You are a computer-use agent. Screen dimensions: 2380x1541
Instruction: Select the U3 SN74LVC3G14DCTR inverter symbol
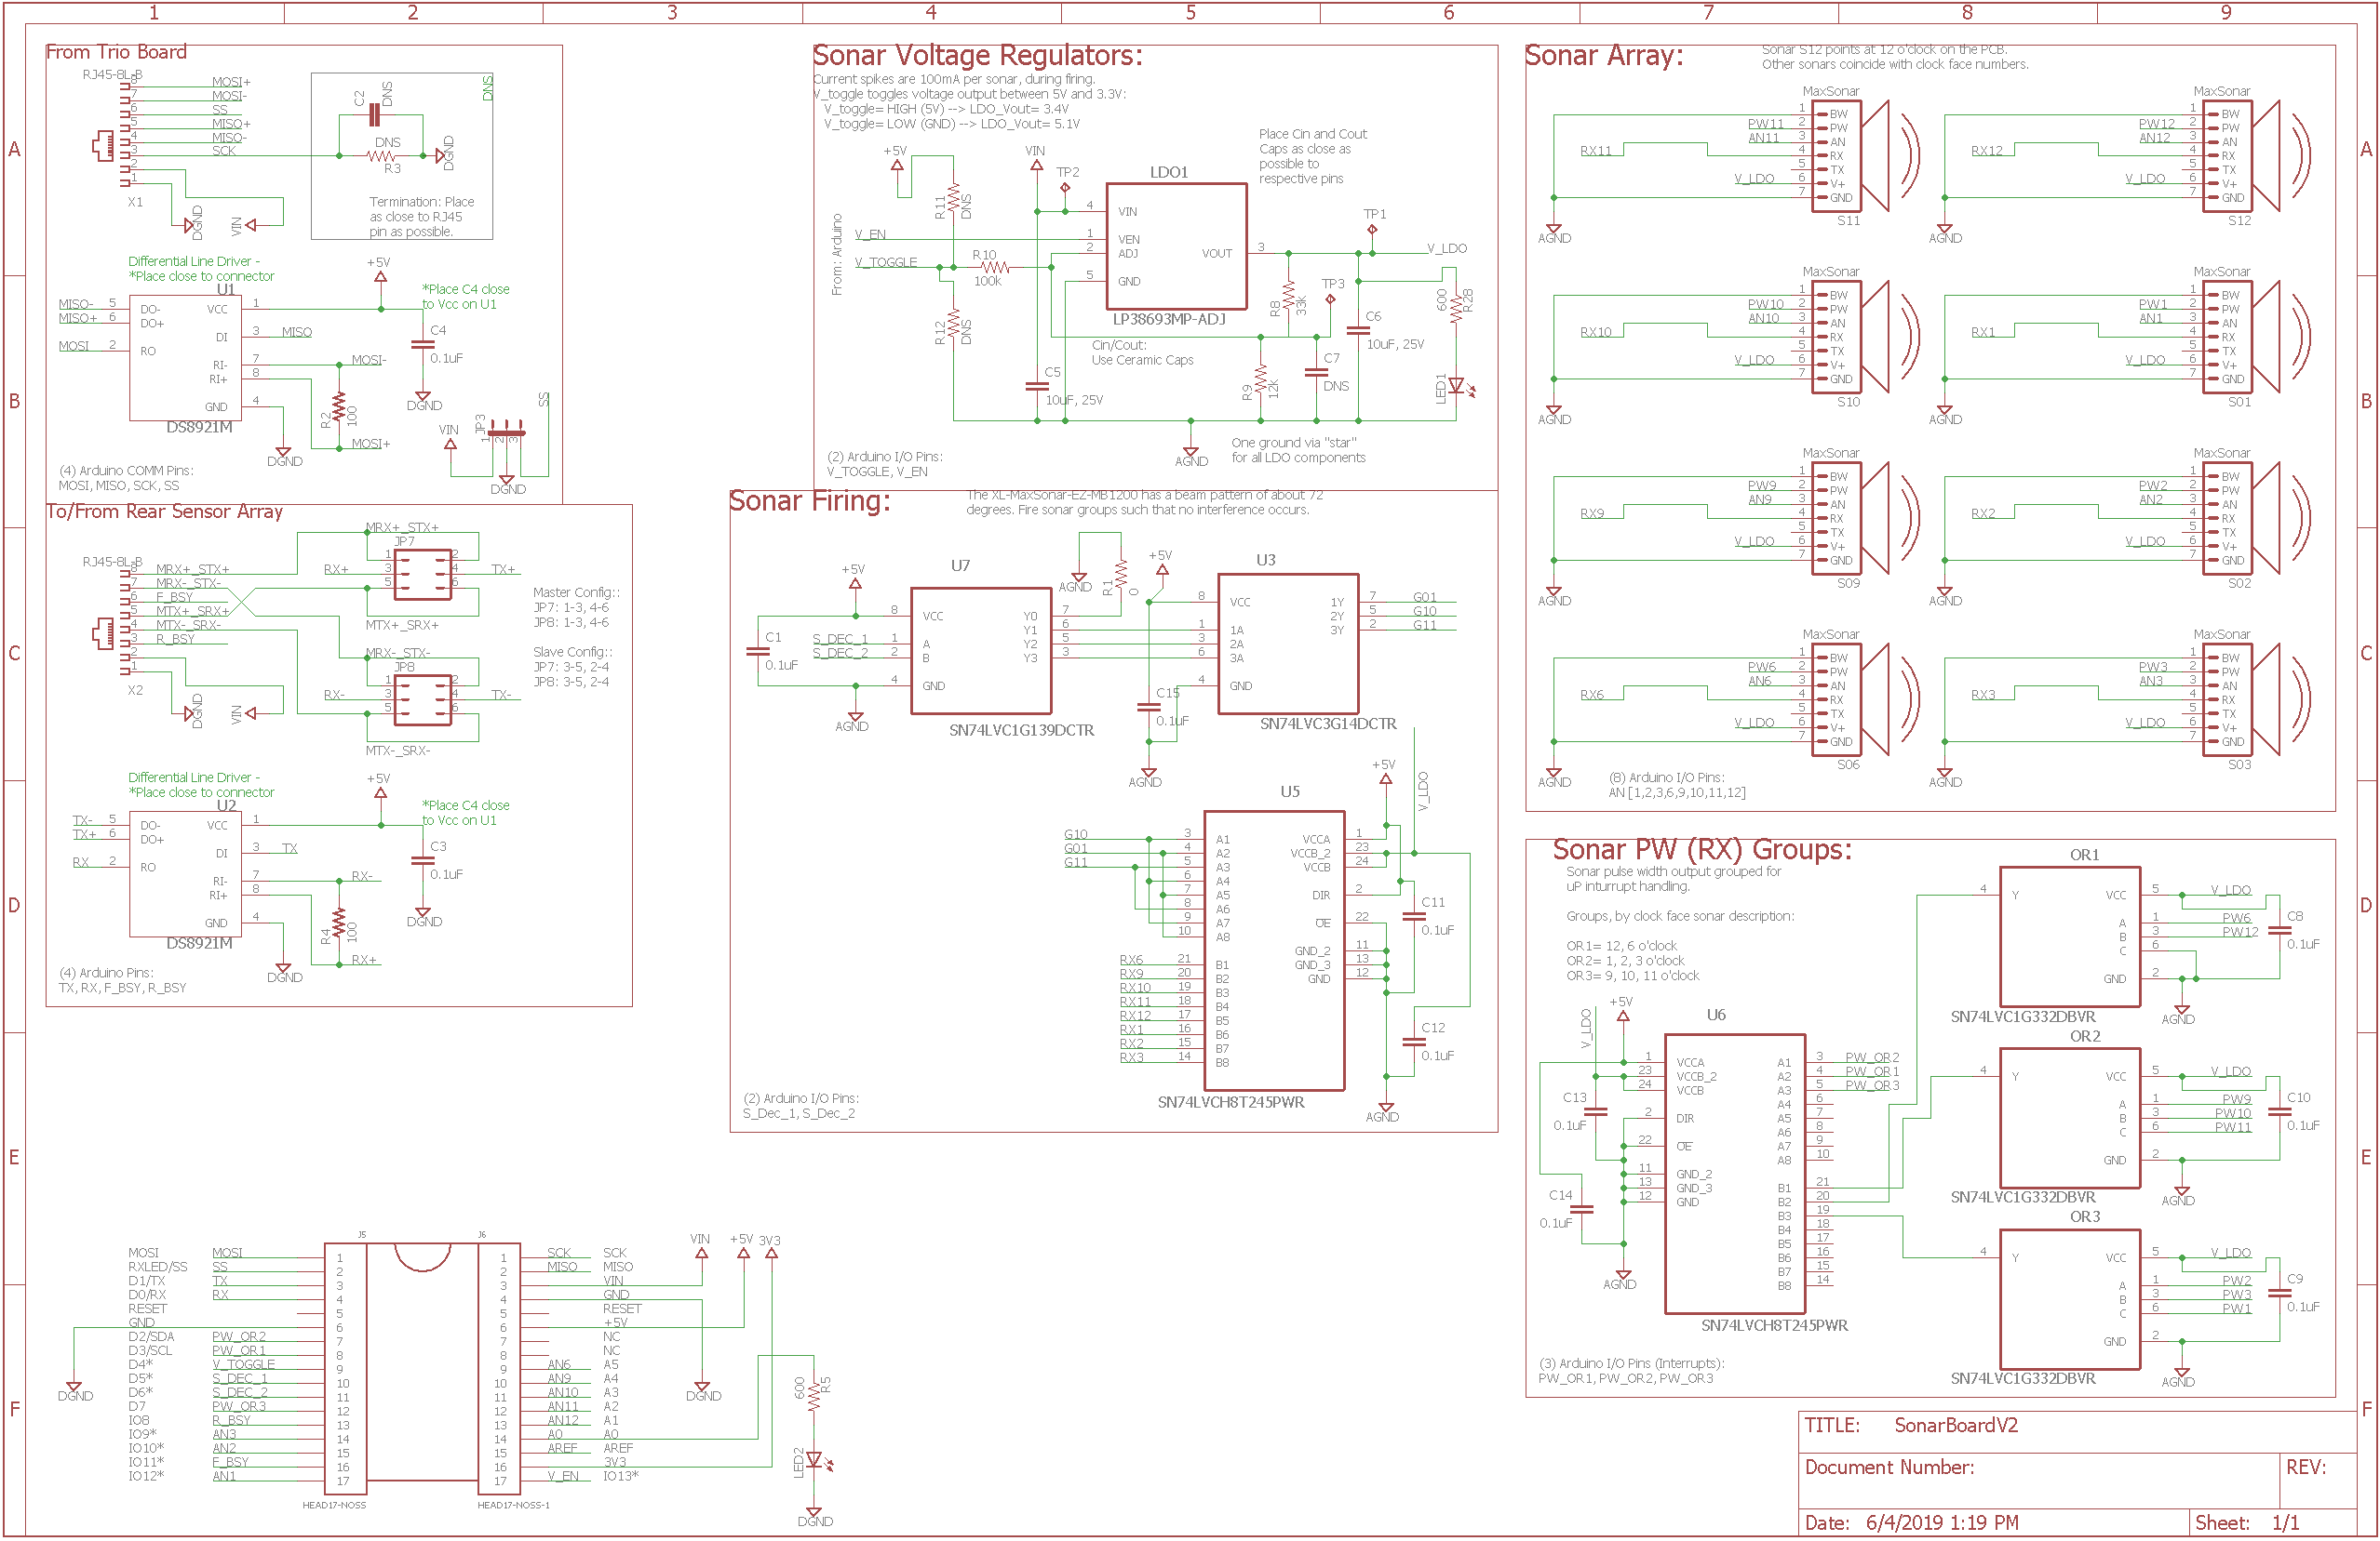point(1288,644)
